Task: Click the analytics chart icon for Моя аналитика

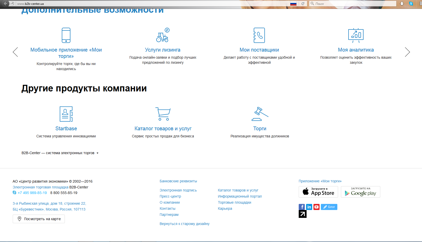Action: (x=356, y=35)
